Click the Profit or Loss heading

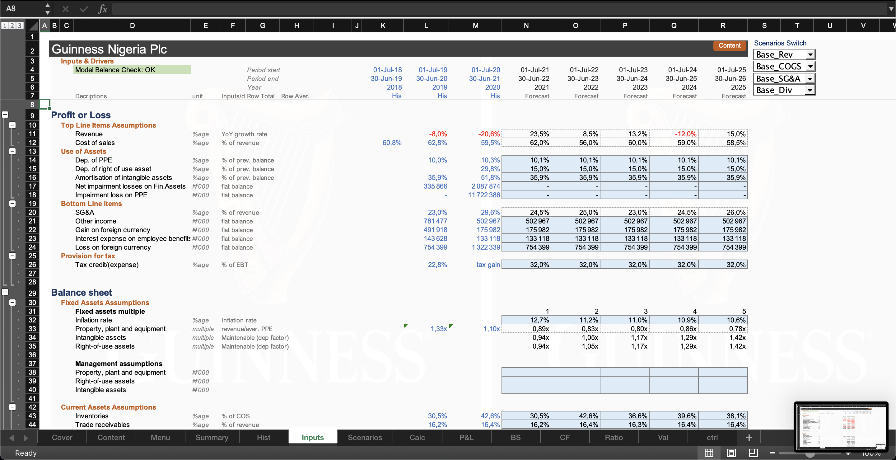pyautogui.click(x=81, y=115)
